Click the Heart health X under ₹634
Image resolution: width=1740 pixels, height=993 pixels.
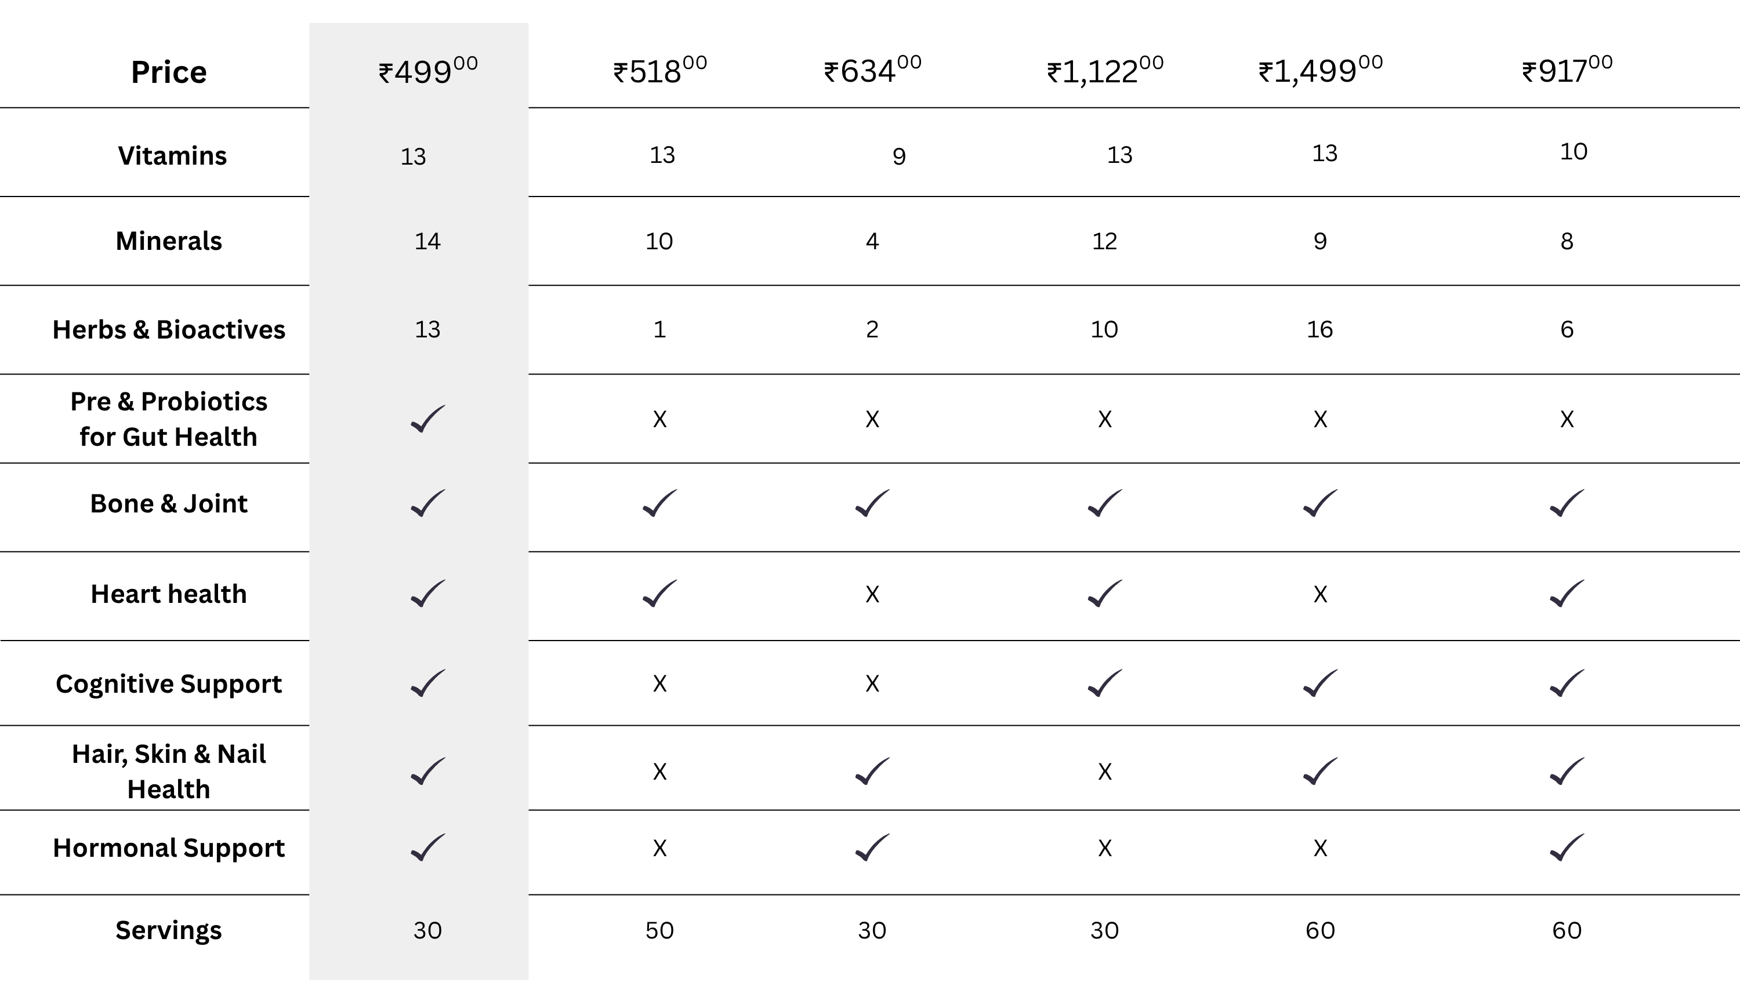point(872,595)
